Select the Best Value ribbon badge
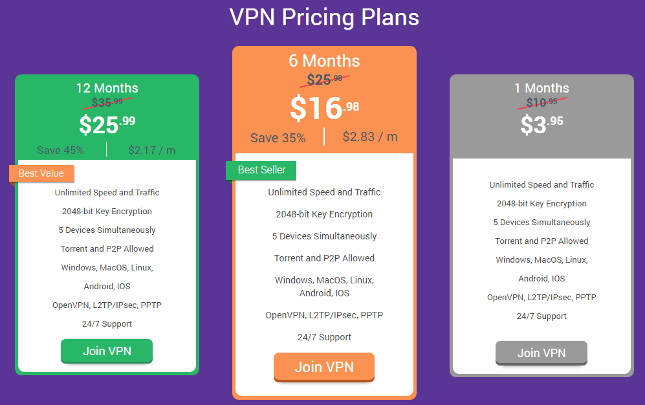This screenshot has width=645, height=405. [41, 173]
